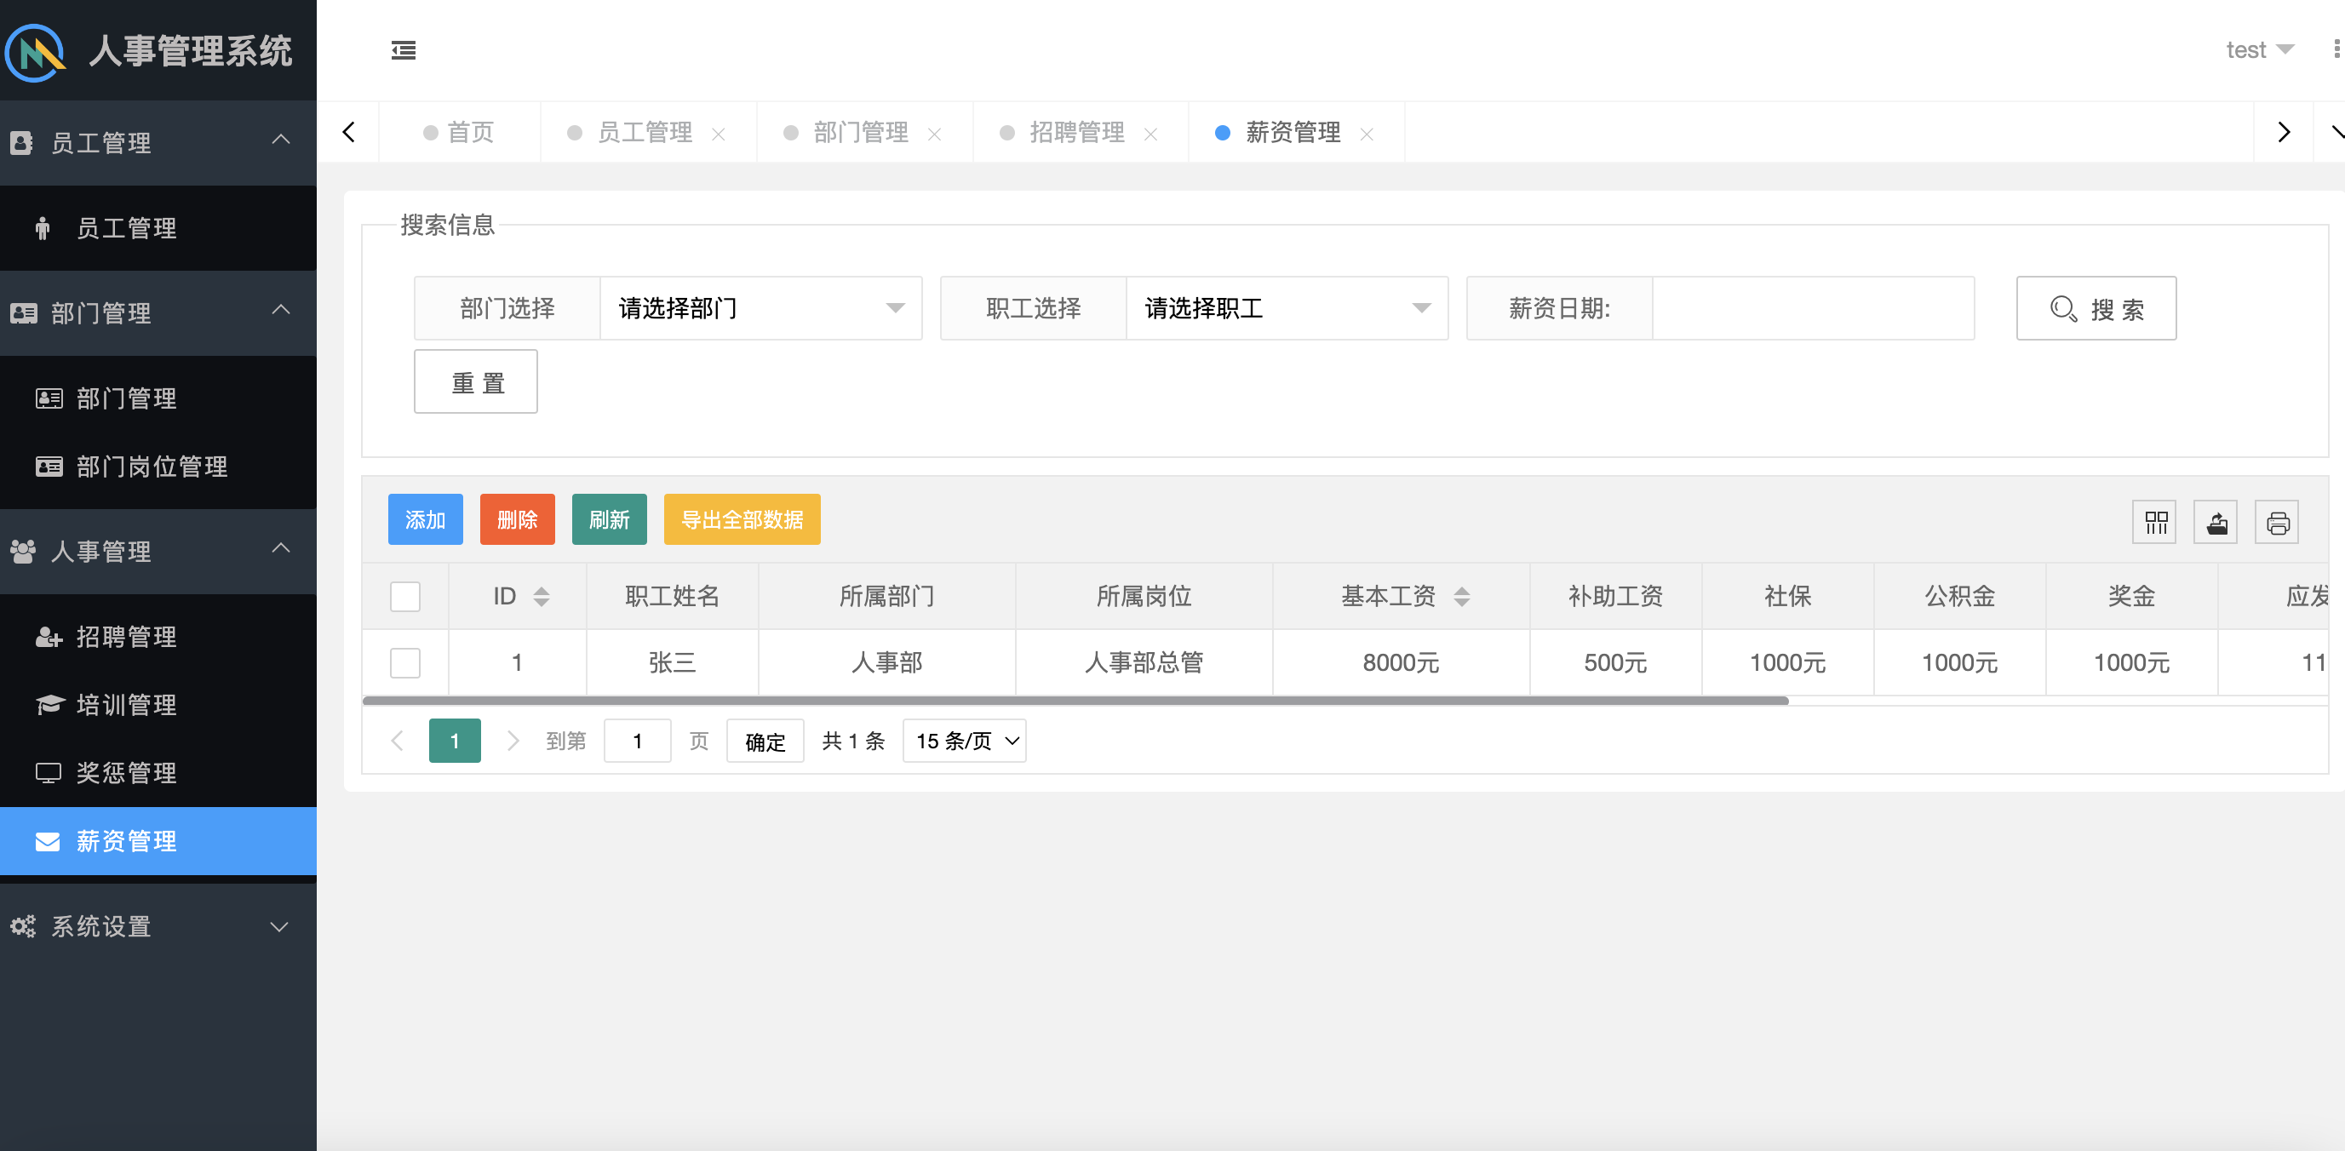Viewport: 2345px width, 1151px height.
Task: Click the pagination 确定 button
Action: [x=765, y=741]
